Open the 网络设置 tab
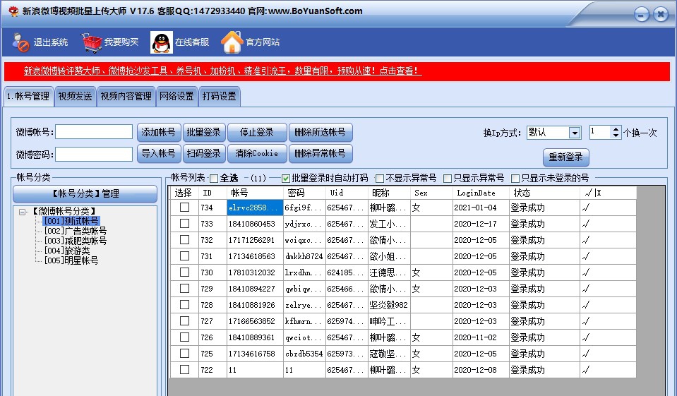Screen dimensions: 677x396 (176, 96)
